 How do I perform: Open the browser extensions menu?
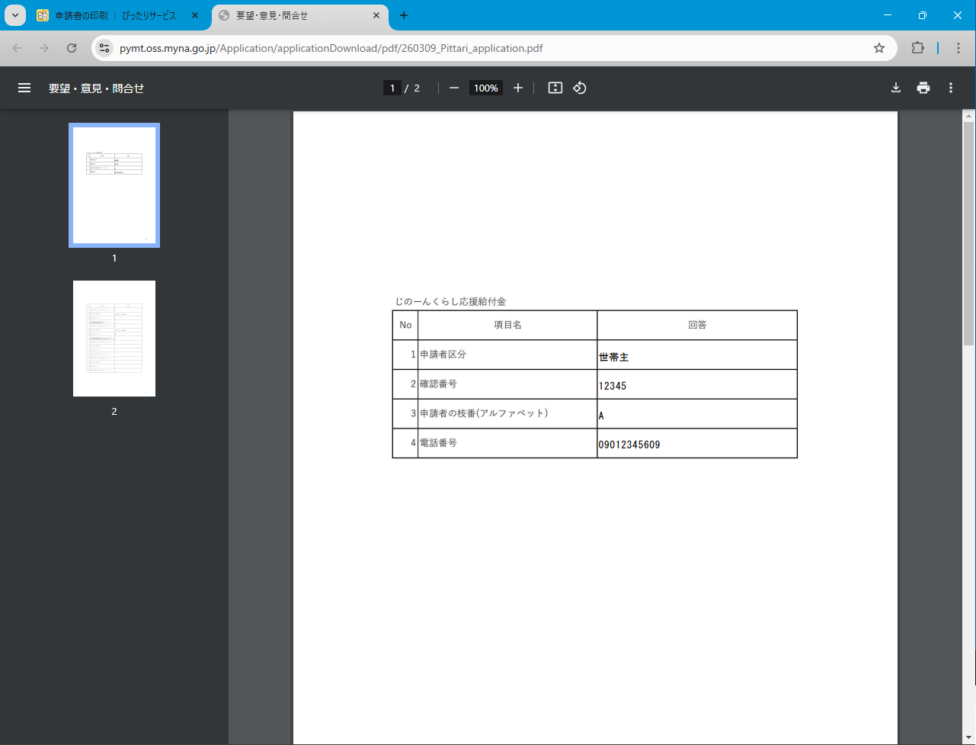coord(918,48)
